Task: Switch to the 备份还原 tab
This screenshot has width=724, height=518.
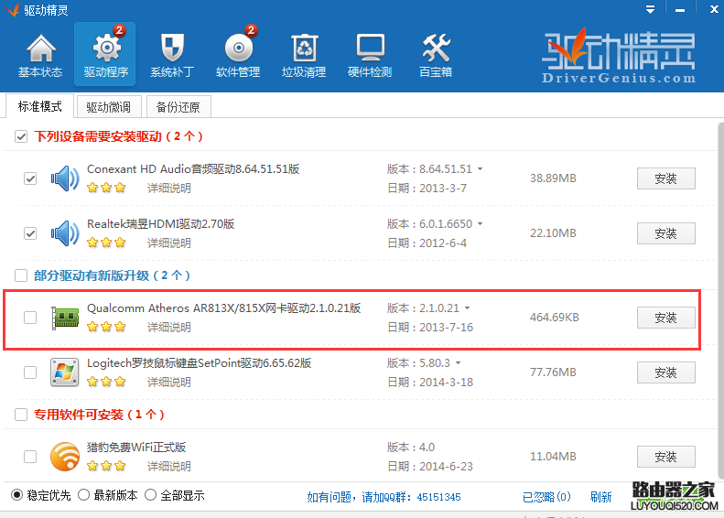Action: pyautogui.click(x=178, y=107)
